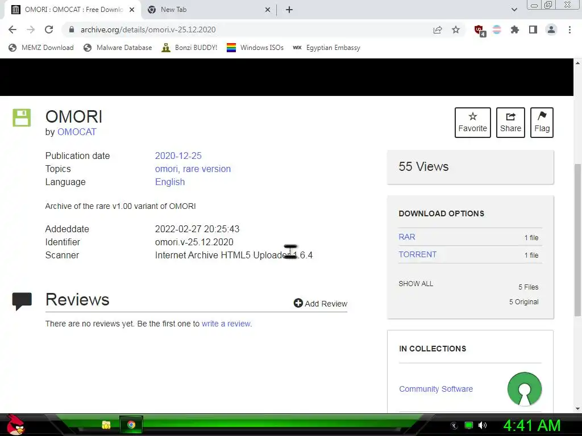Image resolution: width=582 pixels, height=436 pixels.
Task: Click the green floppy disk software icon
Action: (22, 118)
